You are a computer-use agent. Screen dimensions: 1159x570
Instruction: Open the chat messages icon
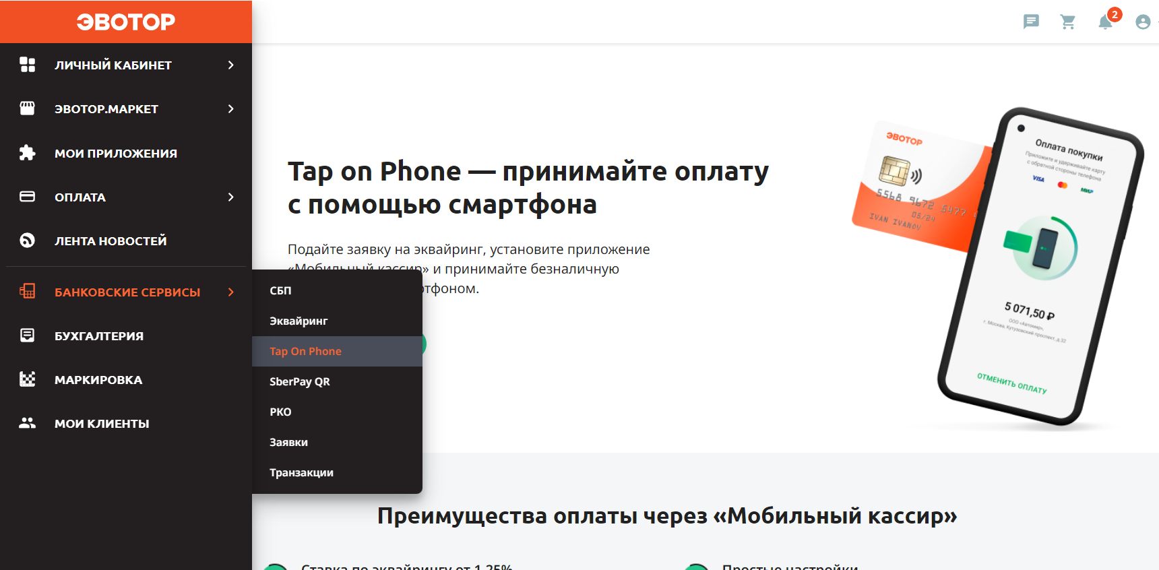coord(1031,22)
